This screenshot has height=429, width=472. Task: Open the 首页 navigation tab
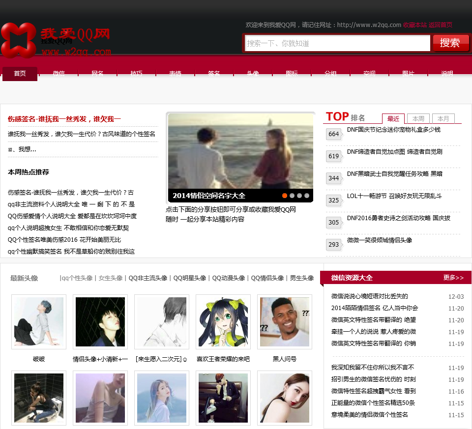[20, 74]
